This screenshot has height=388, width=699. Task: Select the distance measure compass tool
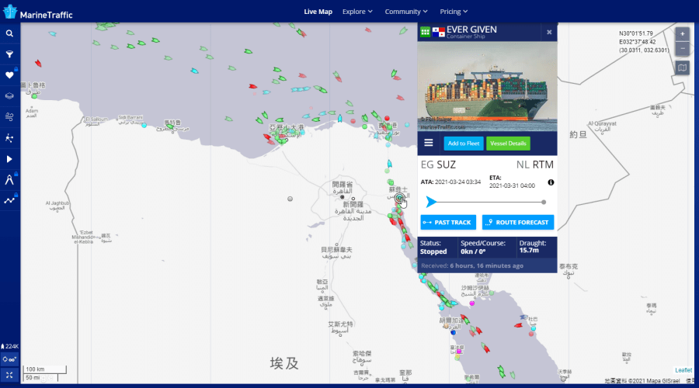point(9,179)
